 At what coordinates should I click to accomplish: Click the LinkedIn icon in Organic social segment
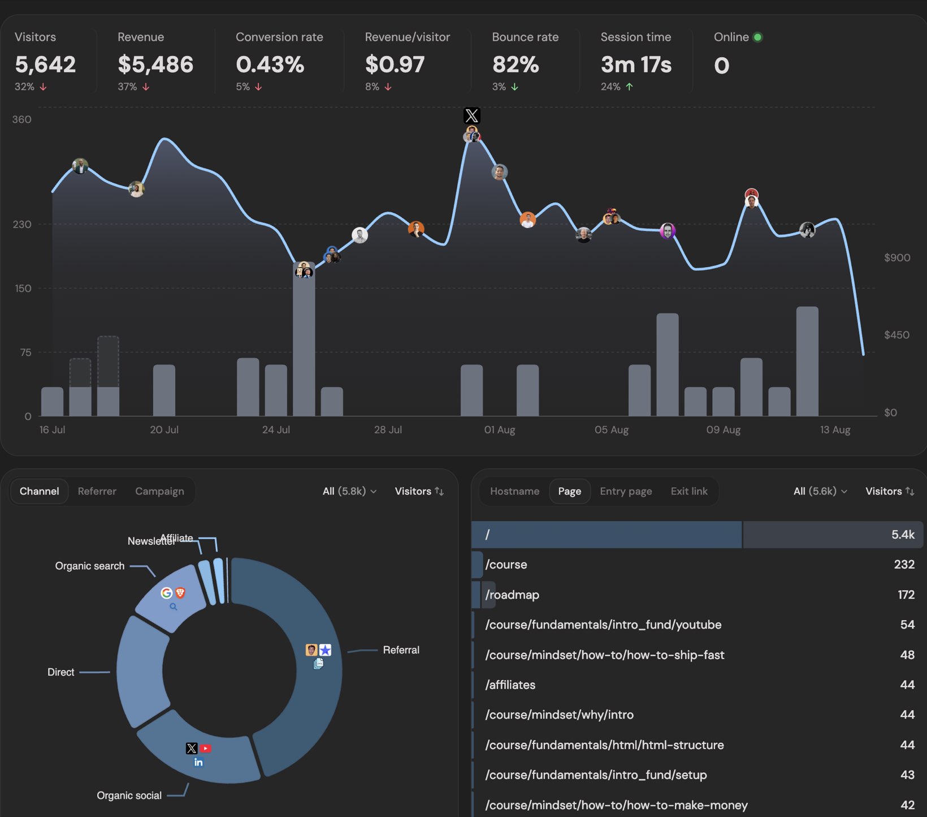coord(198,762)
